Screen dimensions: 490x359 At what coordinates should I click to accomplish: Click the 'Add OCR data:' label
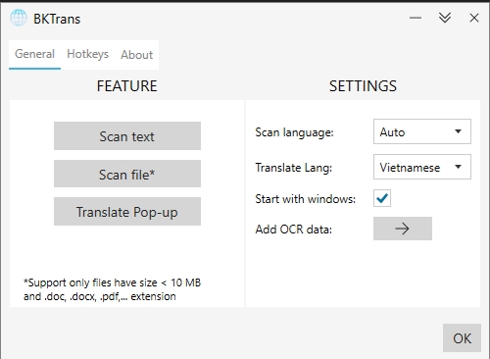click(x=294, y=230)
